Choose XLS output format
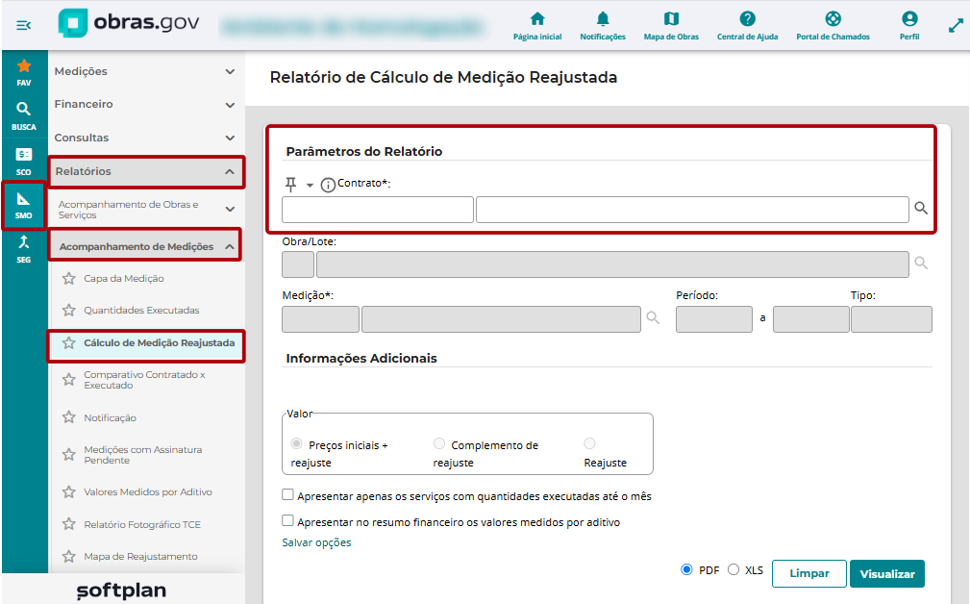This screenshot has height=604, width=970. [x=734, y=569]
